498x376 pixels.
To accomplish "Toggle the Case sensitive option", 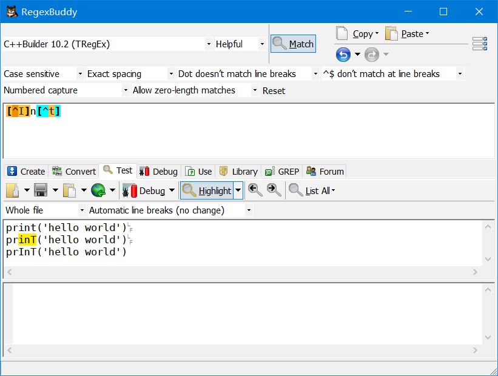I will click(43, 74).
